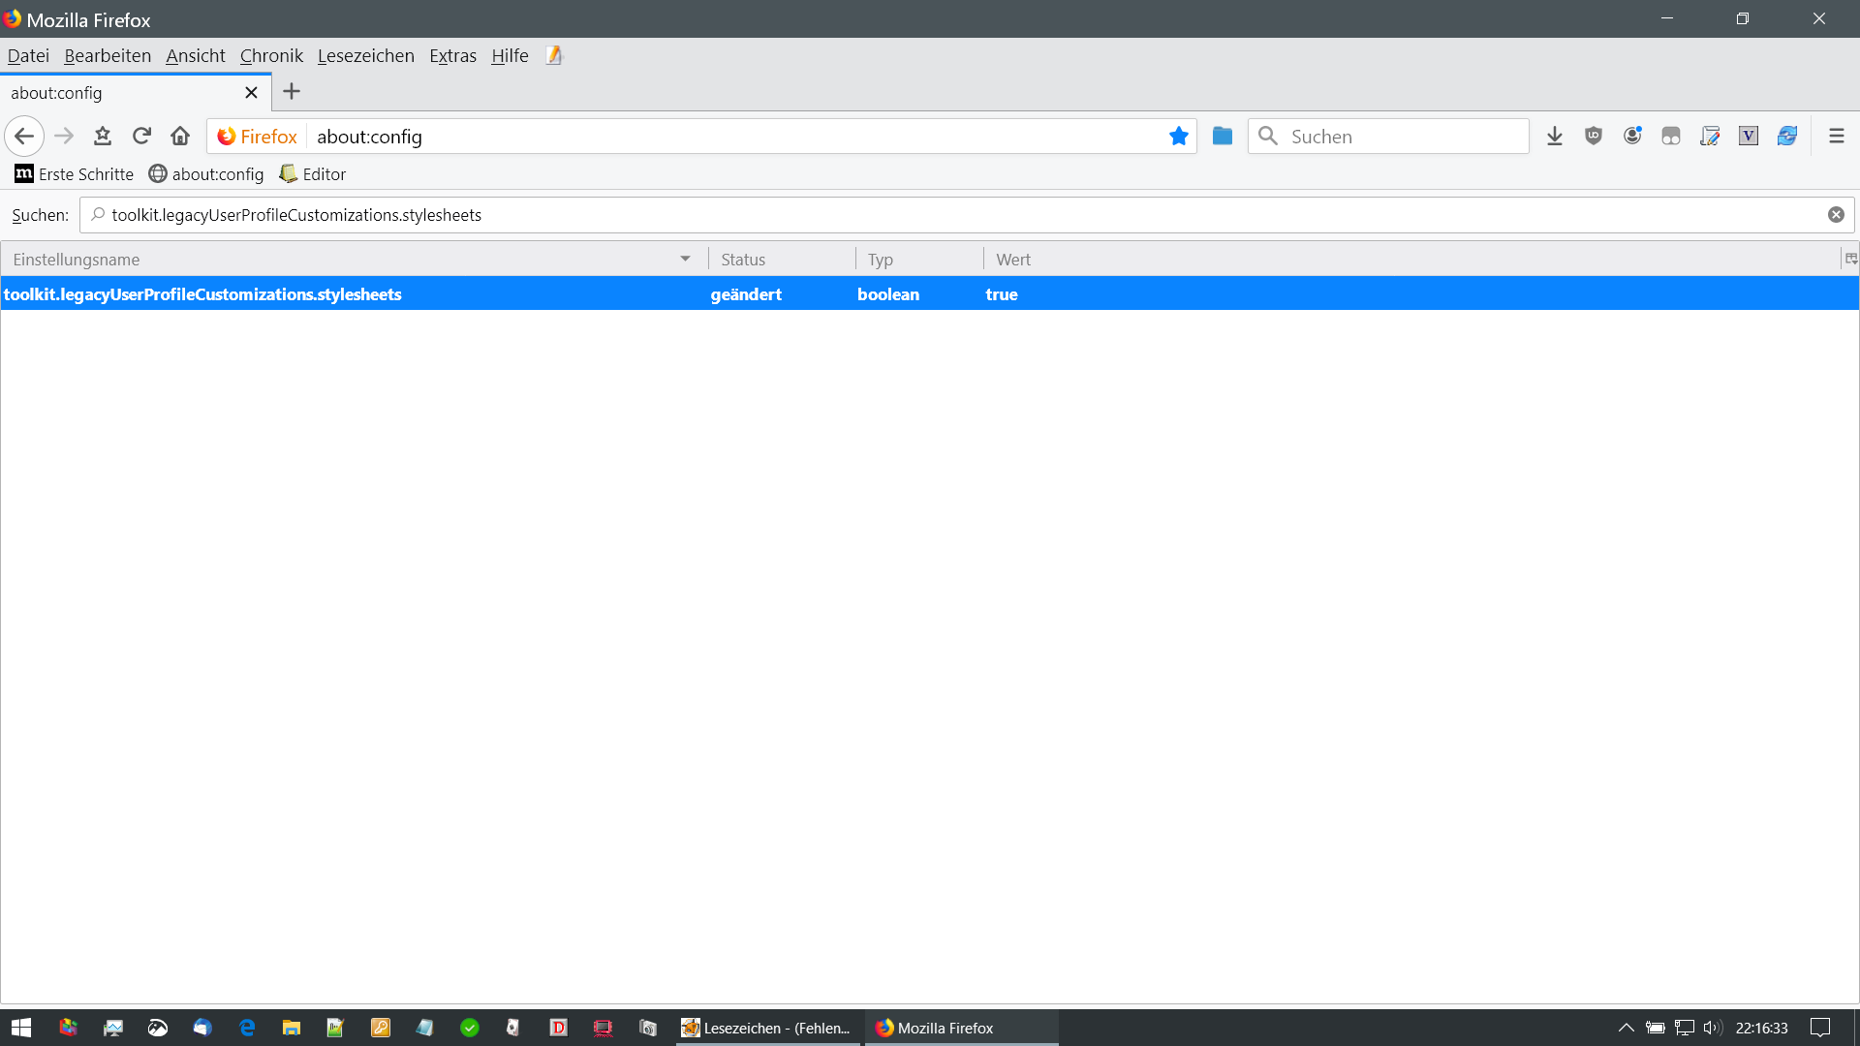
Task: Open the Extras menu
Action: point(452,56)
